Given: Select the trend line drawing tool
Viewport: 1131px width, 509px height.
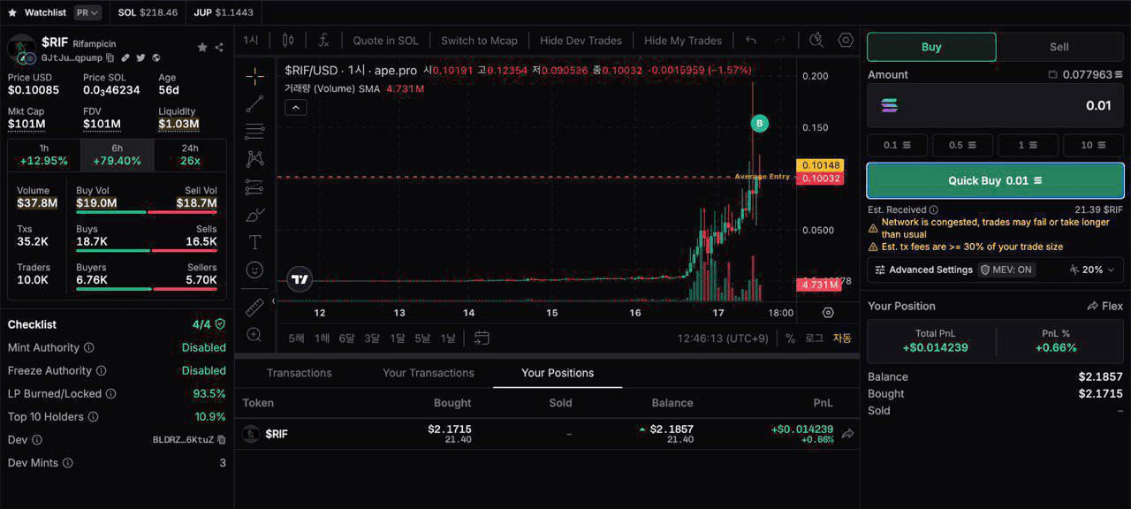Looking at the screenshot, I should coord(254,104).
